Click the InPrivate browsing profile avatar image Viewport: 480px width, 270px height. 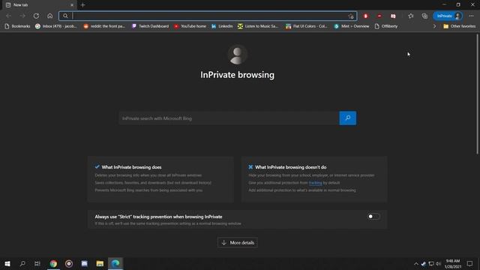tap(237, 55)
